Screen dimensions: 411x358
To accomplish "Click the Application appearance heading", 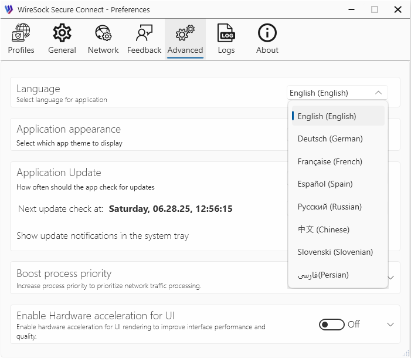I will coord(69,129).
